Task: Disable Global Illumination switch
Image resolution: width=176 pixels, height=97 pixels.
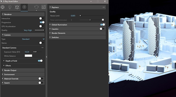Action: tap(103, 25)
